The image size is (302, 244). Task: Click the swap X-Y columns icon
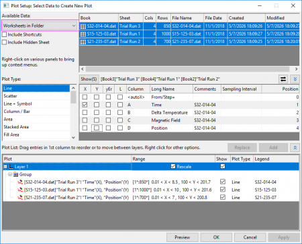(x=283, y=79)
